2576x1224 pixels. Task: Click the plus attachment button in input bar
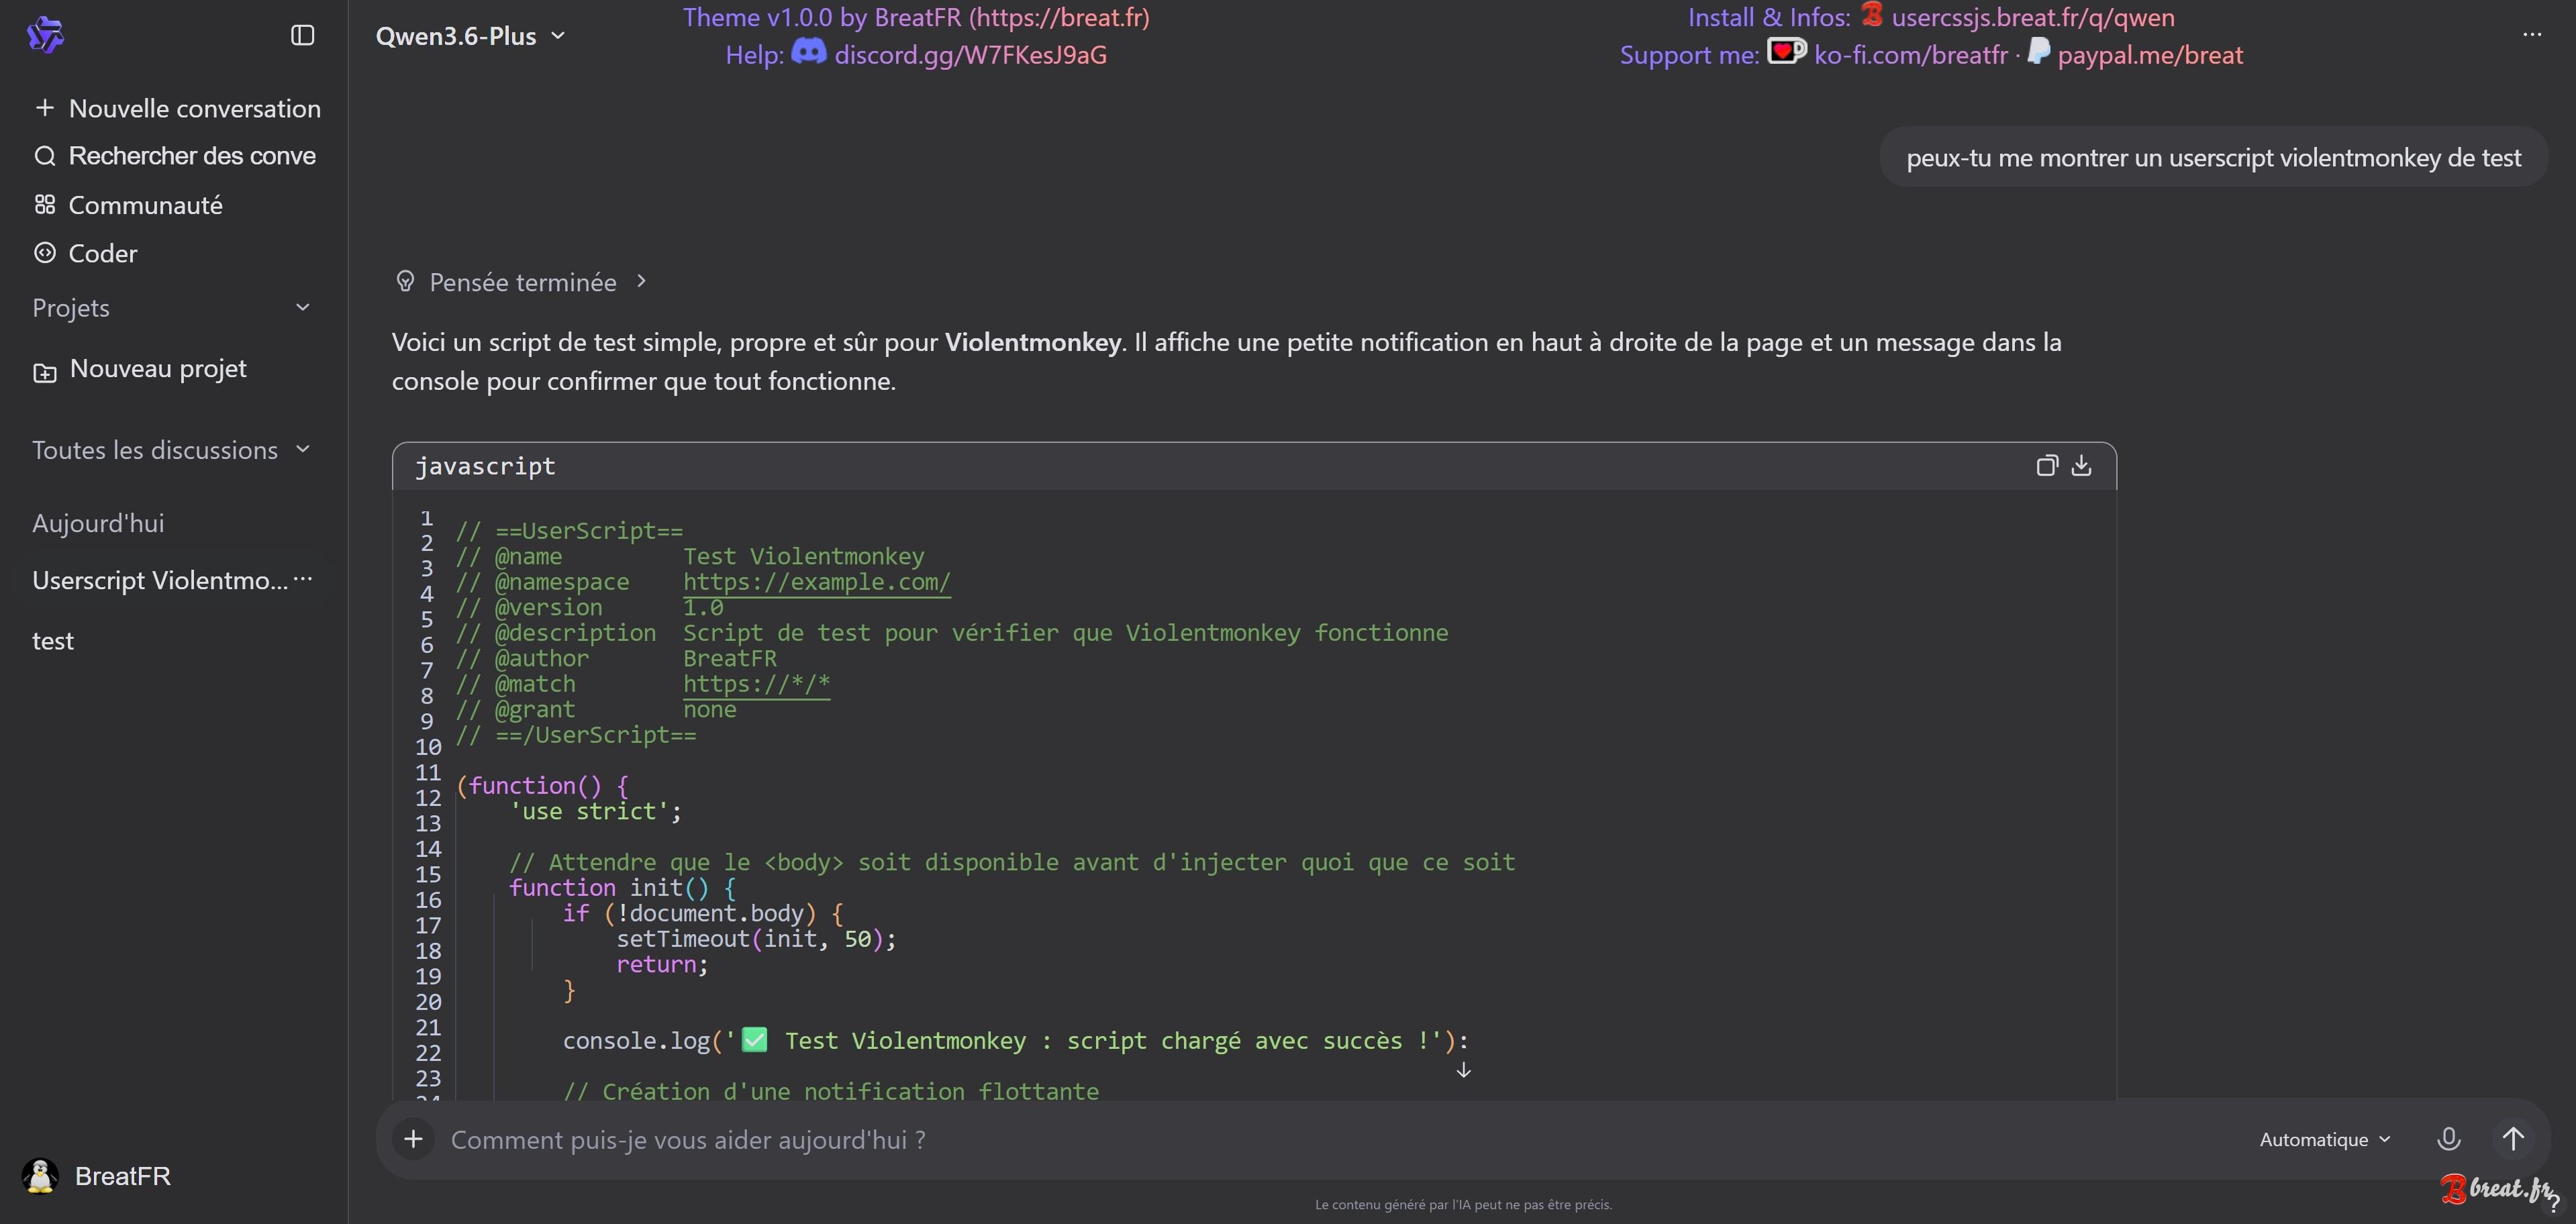click(x=413, y=1139)
